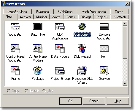Image resolution: width=135 pixels, height=111 pixels.
Task: Select the Data Module icon
Action: 60,49
